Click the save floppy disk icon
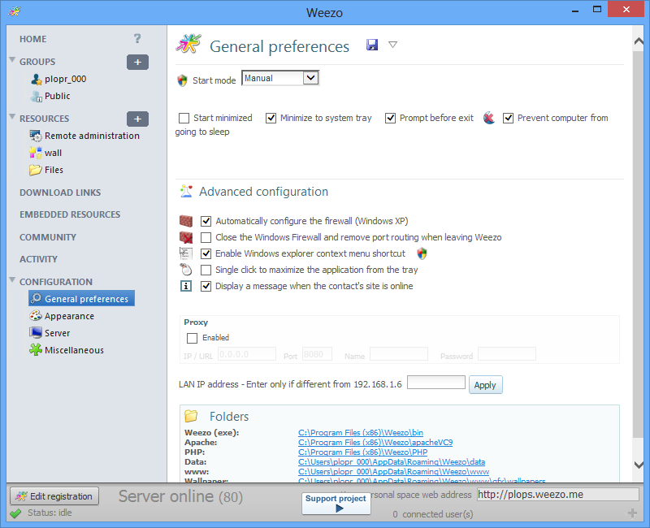This screenshot has height=528, width=650. pyautogui.click(x=372, y=45)
